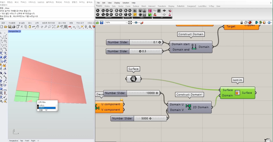Click the green isotrimmed surface patch in viewport
Screen dimensions: 273x142
[26, 95]
